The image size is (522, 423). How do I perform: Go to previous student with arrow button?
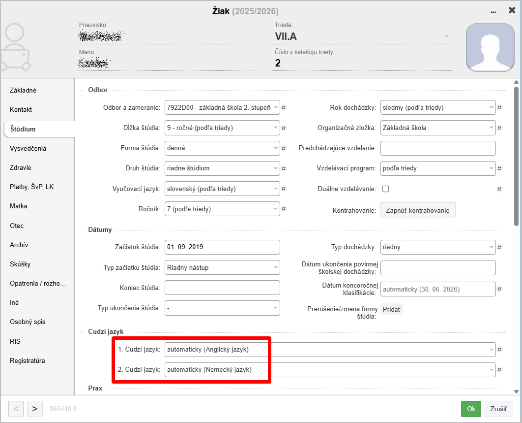pyautogui.click(x=16, y=409)
